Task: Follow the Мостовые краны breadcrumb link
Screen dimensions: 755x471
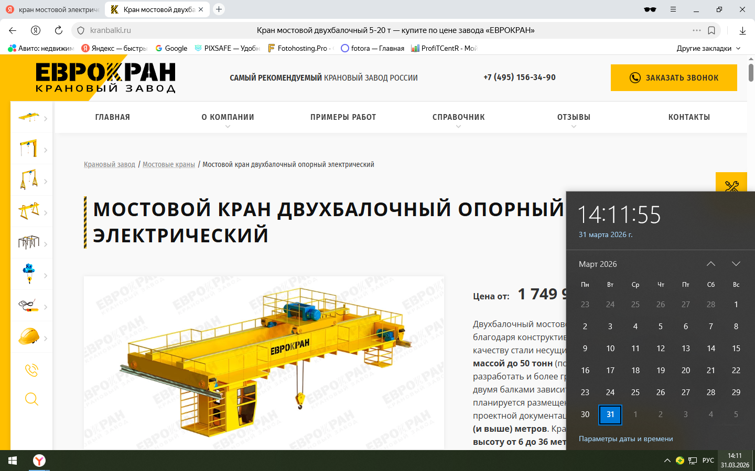Action: (168, 164)
